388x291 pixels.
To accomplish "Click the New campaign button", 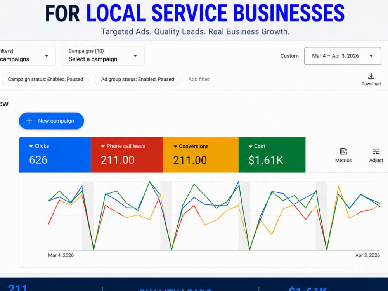I will pos(52,121).
